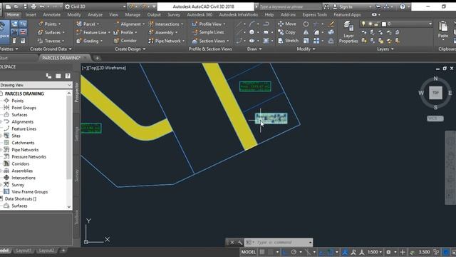Viewport: 456px width, 257px height.
Task: Activate the Copy command
Action: coord(286,32)
